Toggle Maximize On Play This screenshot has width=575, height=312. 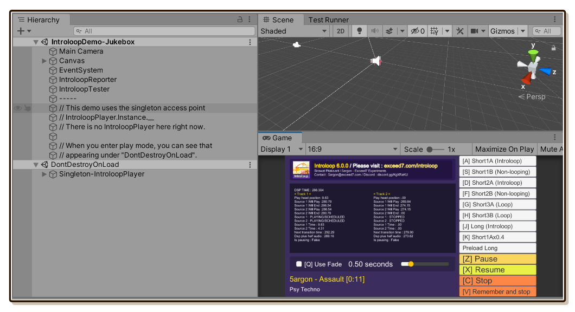click(x=504, y=149)
